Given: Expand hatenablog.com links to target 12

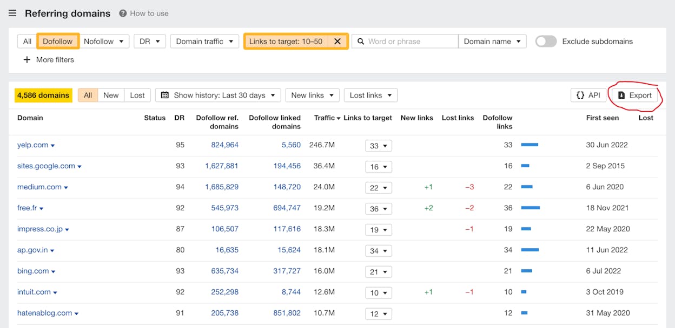Looking at the screenshot, I should 379,314.
